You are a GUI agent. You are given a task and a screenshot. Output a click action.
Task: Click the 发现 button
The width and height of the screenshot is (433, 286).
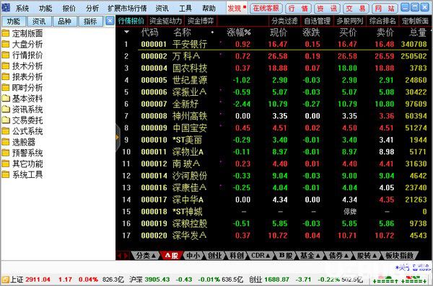tap(237, 8)
